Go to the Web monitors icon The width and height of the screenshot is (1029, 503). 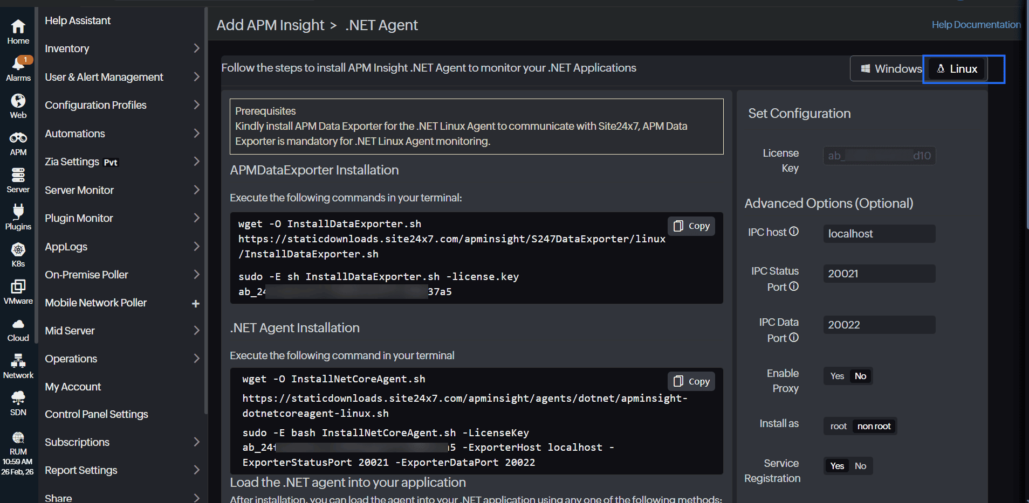(x=18, y=102)
